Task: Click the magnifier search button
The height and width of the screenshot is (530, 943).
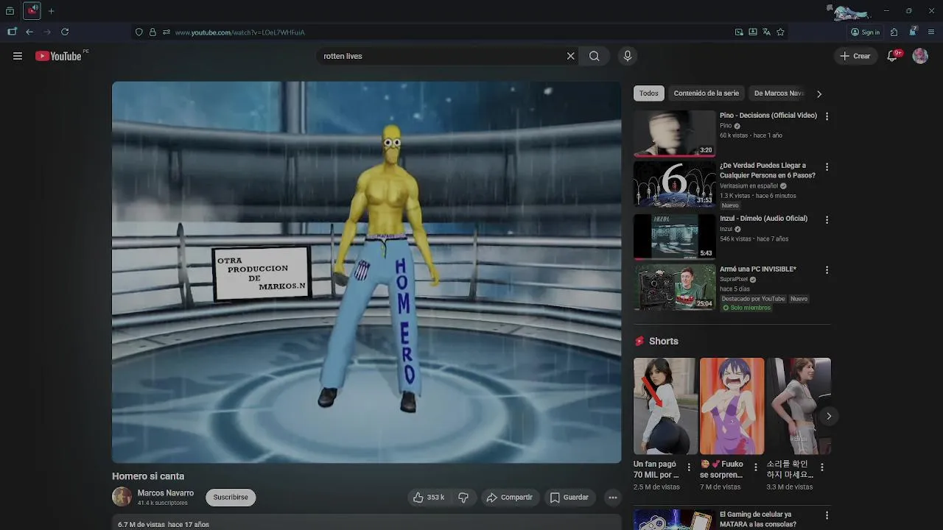Action: pyautogui.click(x=594, y=56)
